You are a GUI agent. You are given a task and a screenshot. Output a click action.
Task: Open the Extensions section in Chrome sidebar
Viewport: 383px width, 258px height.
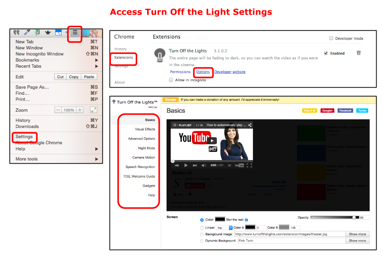[x=124, y=58]
